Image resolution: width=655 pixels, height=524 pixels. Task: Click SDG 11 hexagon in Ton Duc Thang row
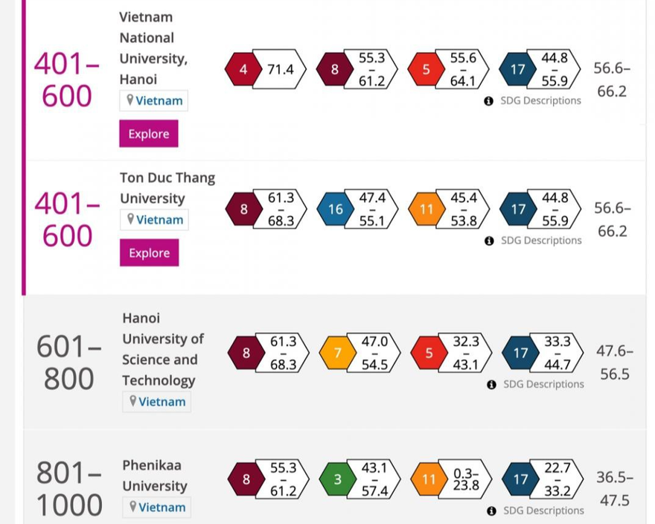pos(426,209)
